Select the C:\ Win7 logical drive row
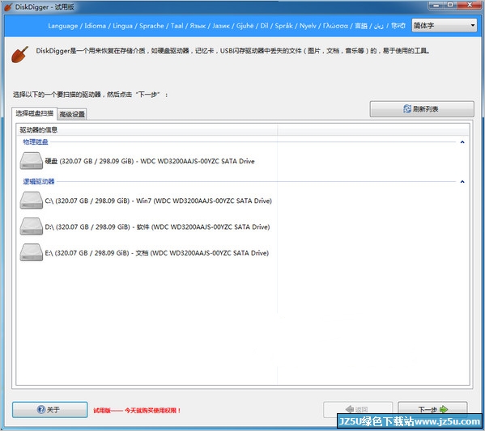The width and height of the screenshot is (485, 431). coord(146,201)
